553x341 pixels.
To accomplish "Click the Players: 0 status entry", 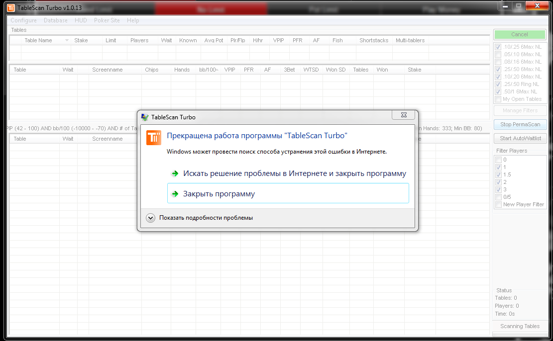I will click(507, 306).
